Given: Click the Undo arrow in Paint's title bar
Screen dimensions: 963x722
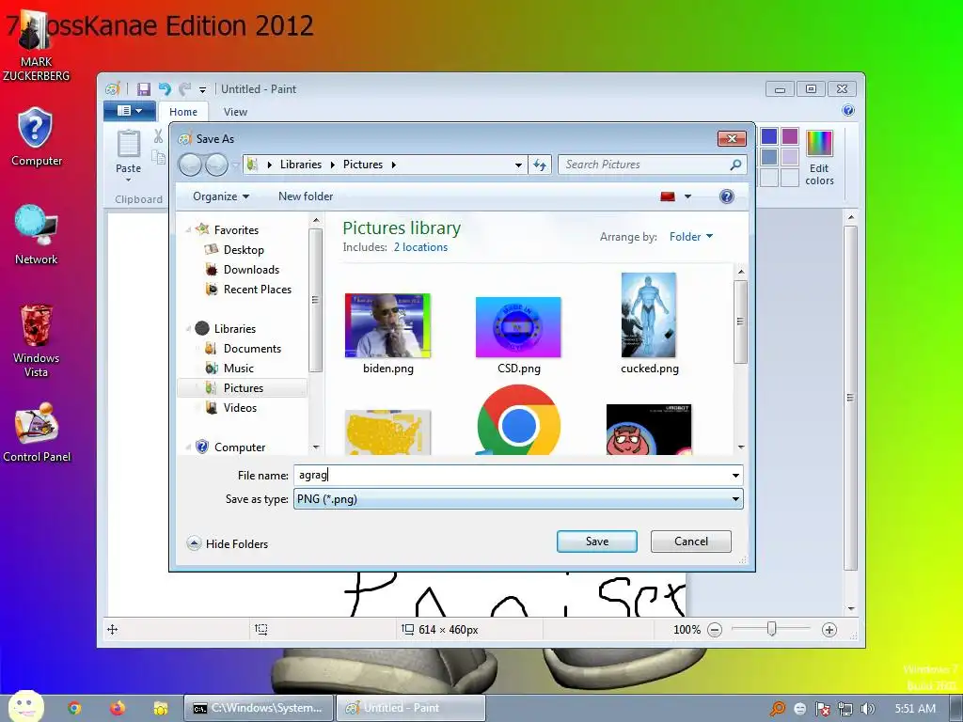Looking at the screenshot, I should tap(165, 89).
